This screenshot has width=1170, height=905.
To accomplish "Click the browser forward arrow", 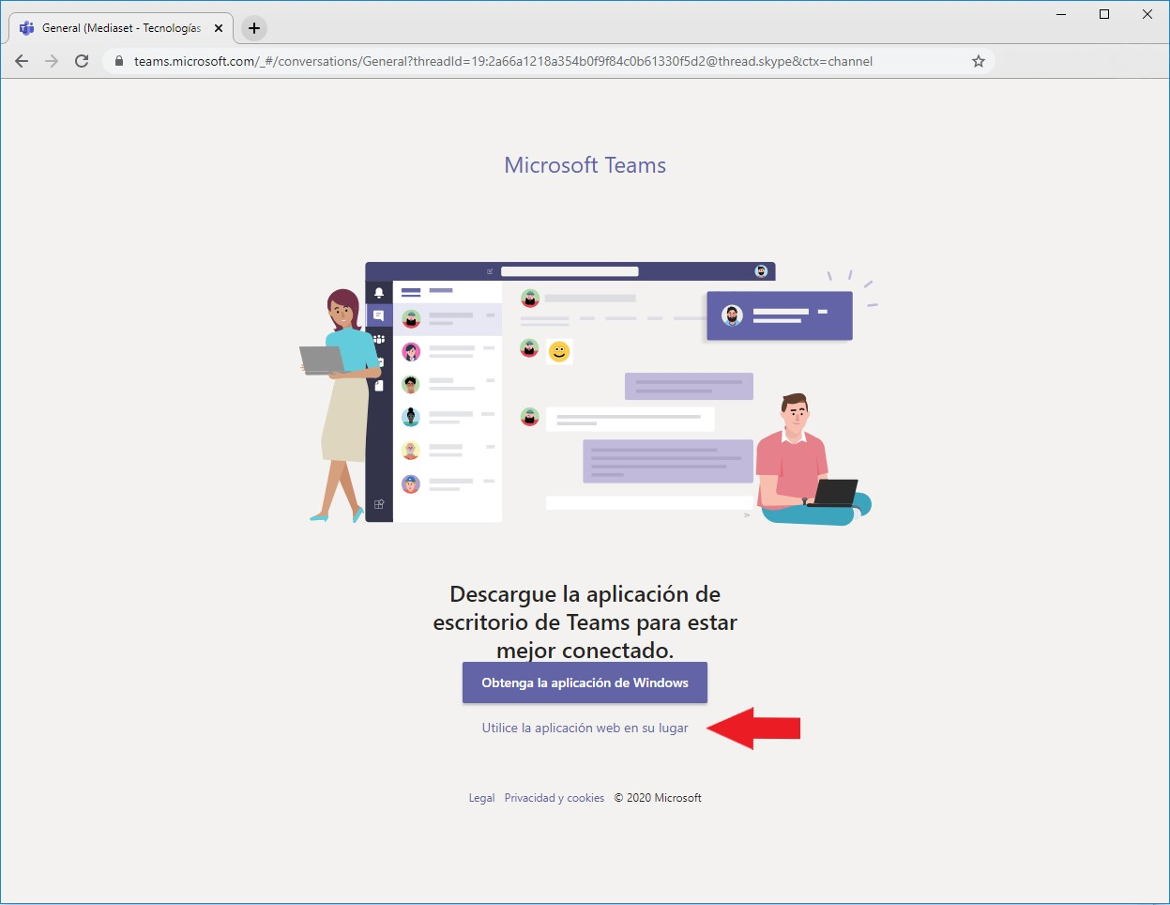I will coord(52,61).
